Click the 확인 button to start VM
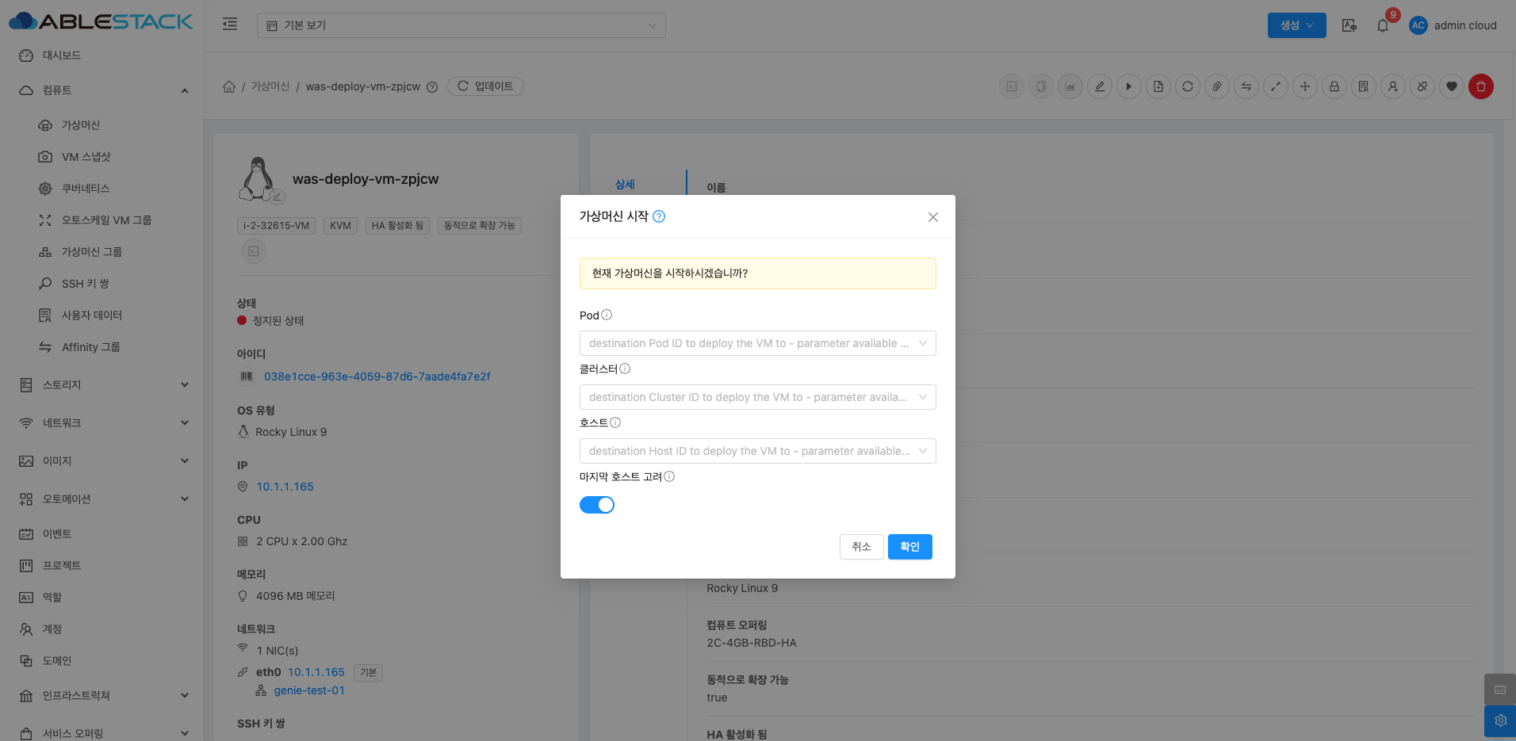This screenshot has height=741, width=1516. tap(909, 547)
